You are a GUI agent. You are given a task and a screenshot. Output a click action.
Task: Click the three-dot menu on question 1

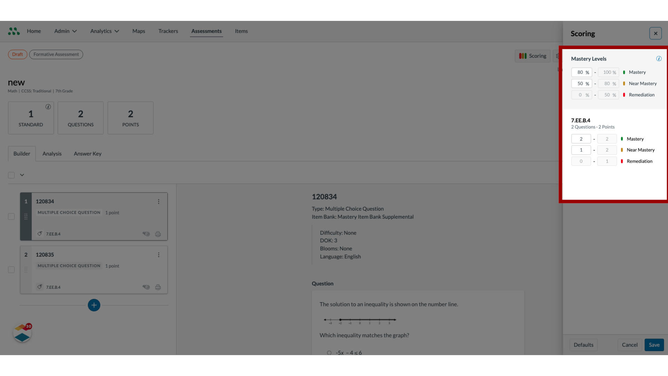(158, 201)
